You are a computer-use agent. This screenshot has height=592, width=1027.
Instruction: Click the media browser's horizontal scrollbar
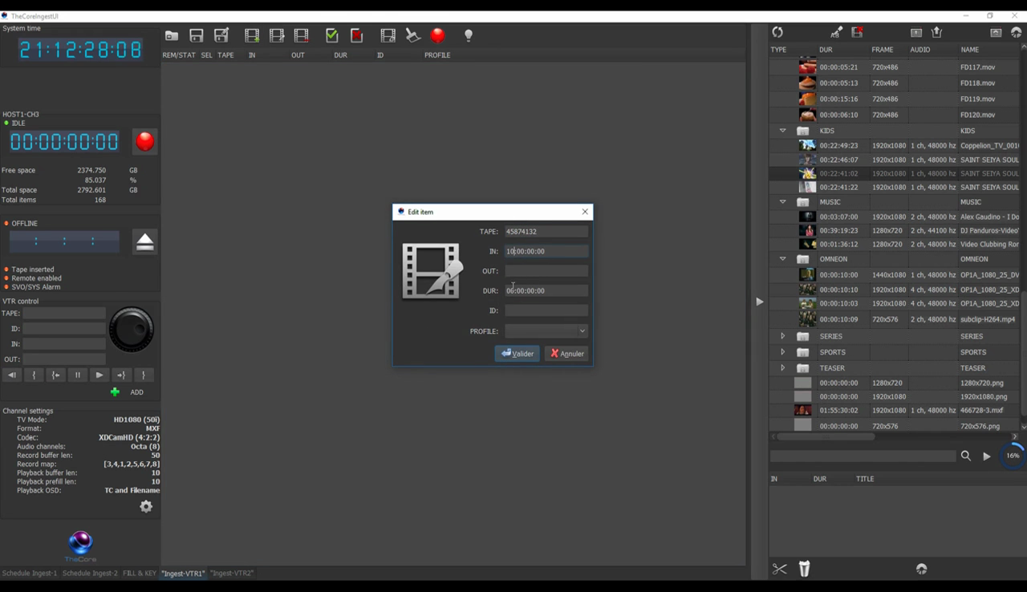pos(826,436)
